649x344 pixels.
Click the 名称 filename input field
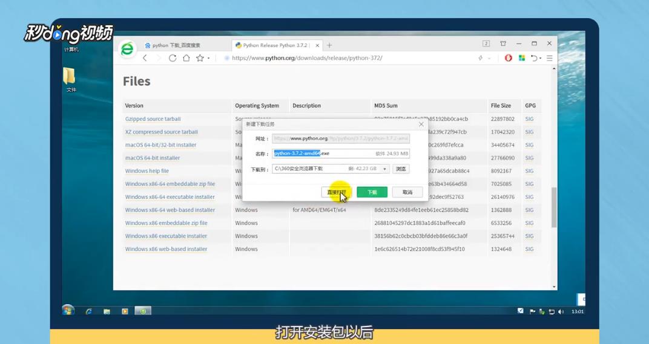pyautogui.click(x=341, y=154)
